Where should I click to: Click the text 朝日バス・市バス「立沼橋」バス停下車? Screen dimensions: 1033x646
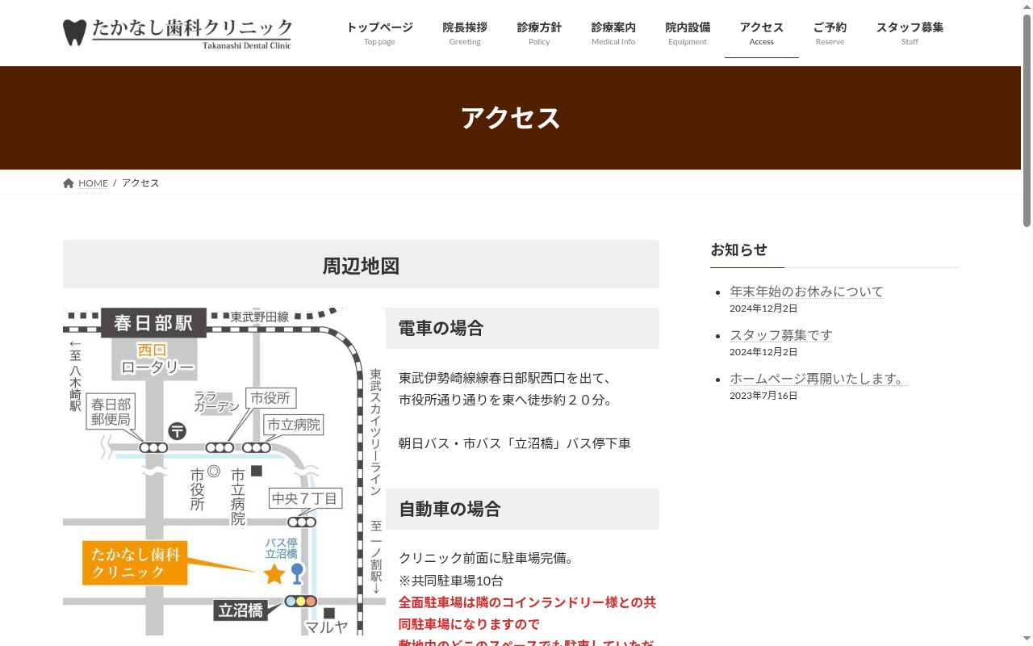click(515, 443)
